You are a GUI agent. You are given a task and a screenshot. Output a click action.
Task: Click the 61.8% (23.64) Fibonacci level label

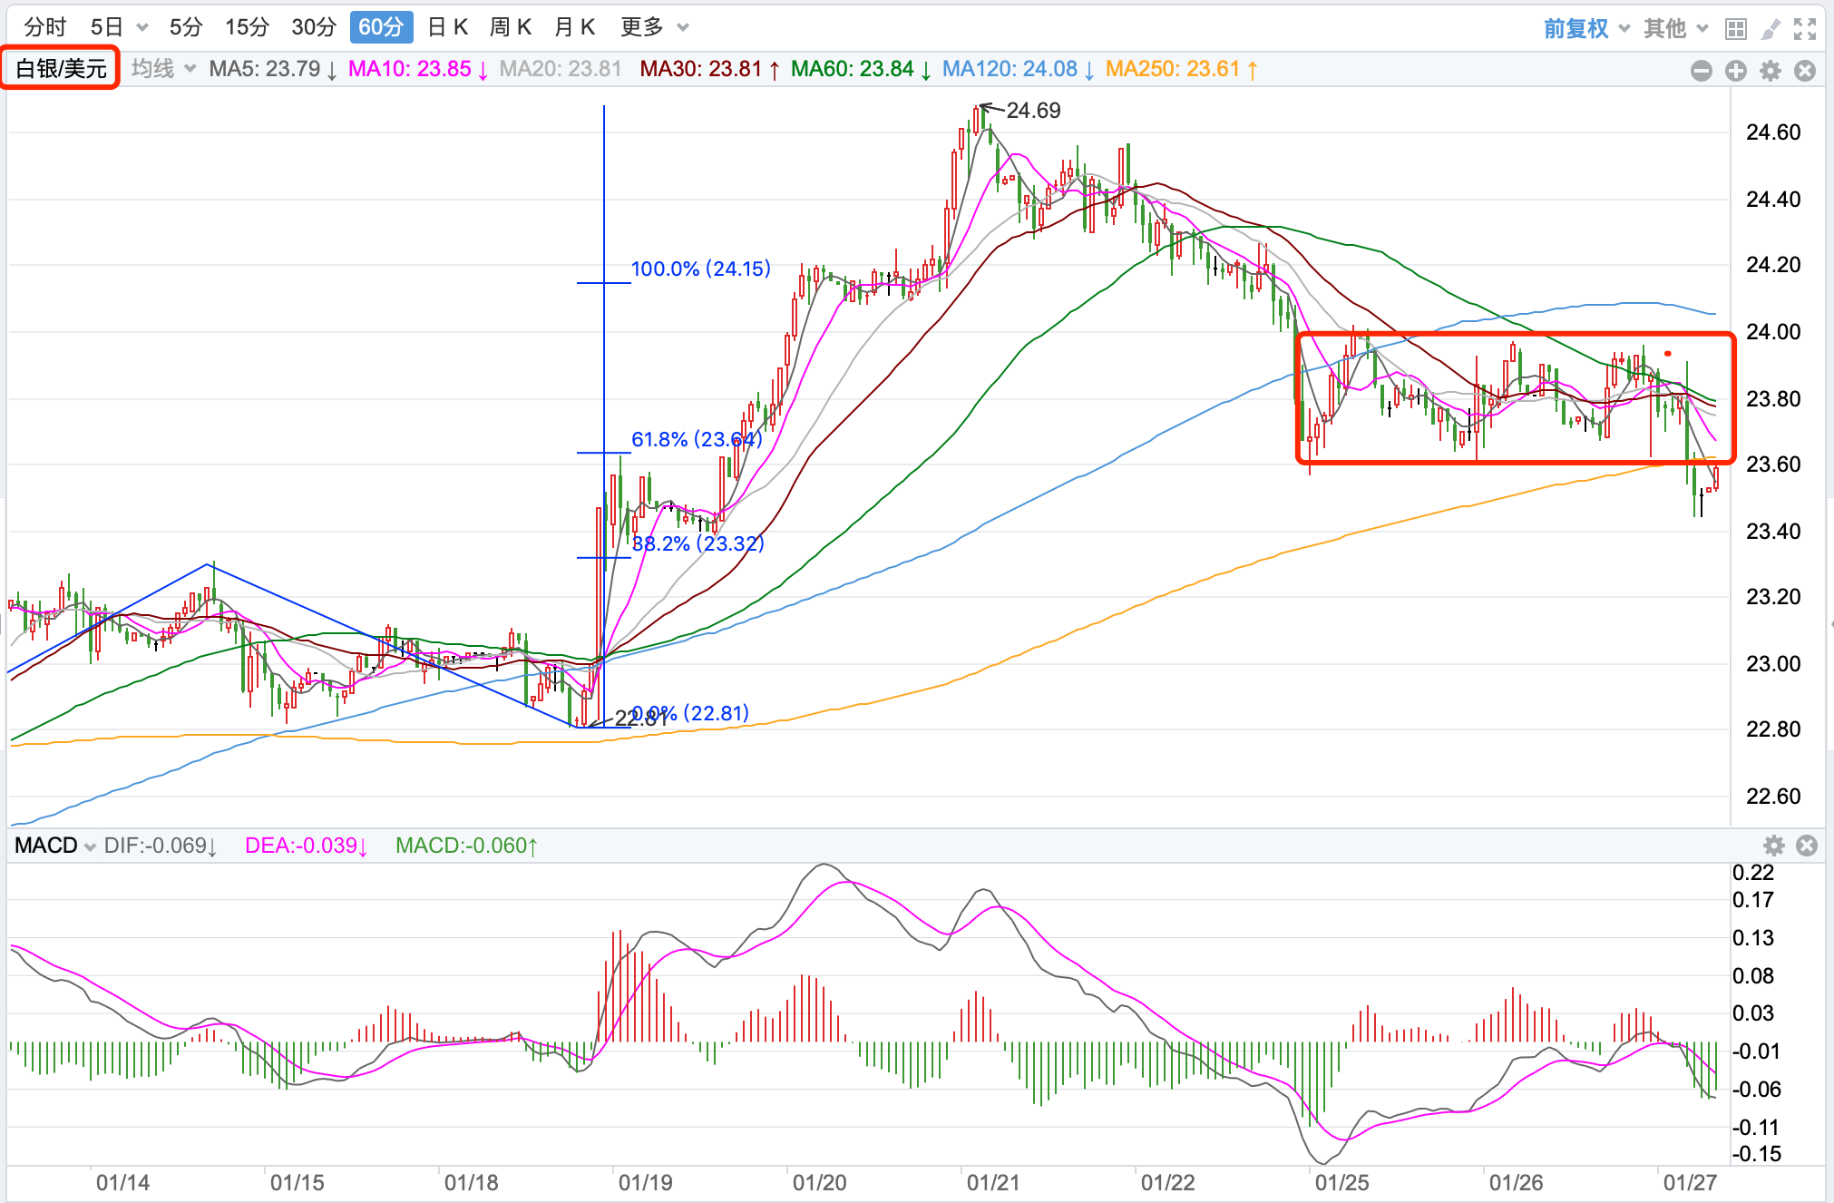[697, 439]
